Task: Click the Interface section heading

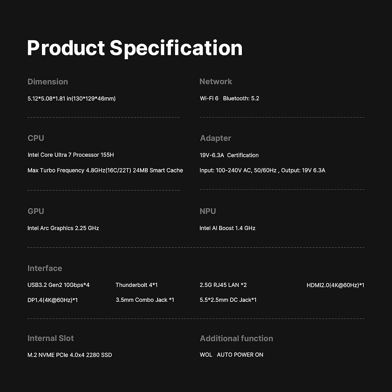Action: click(45, 268)
